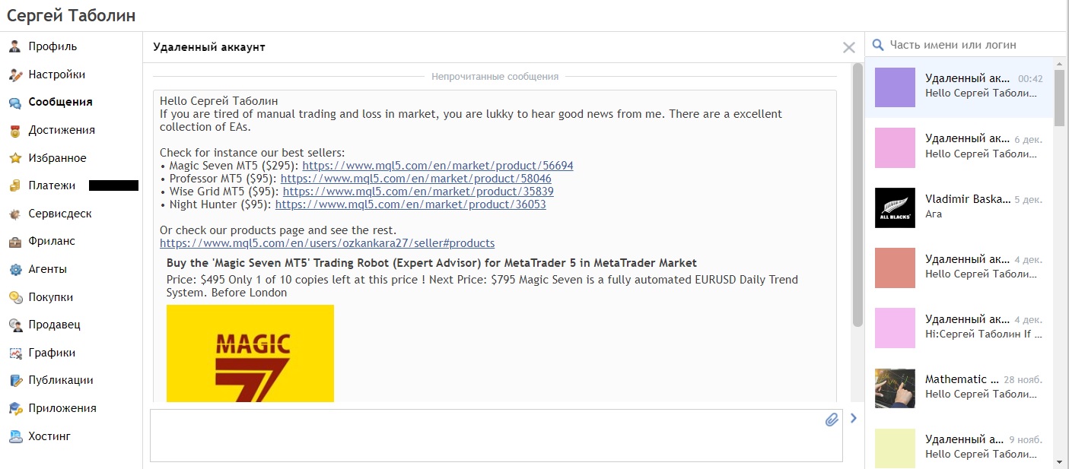1069x469 pixels.
Task: Click the Хостинг icon
Action: 15,436
